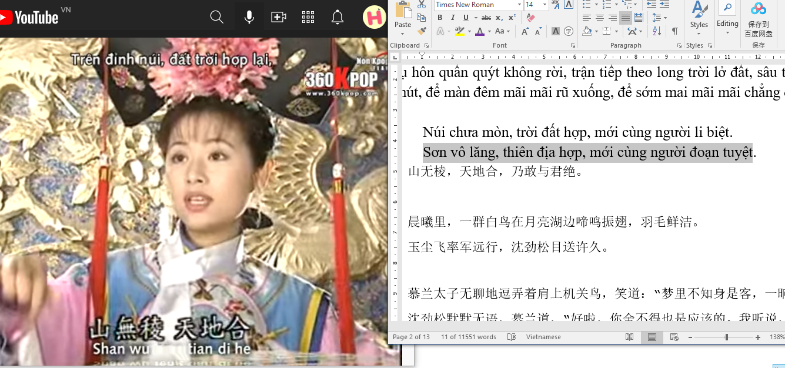This screenshot has width=785, height=368.
Task: Open the YouTube Create video icon
Action: (279, 17)
